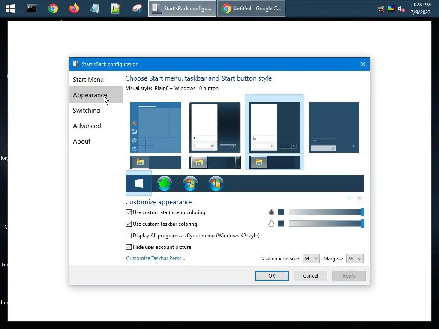
Task: Open the clock and date in tray
Action: 420,9
